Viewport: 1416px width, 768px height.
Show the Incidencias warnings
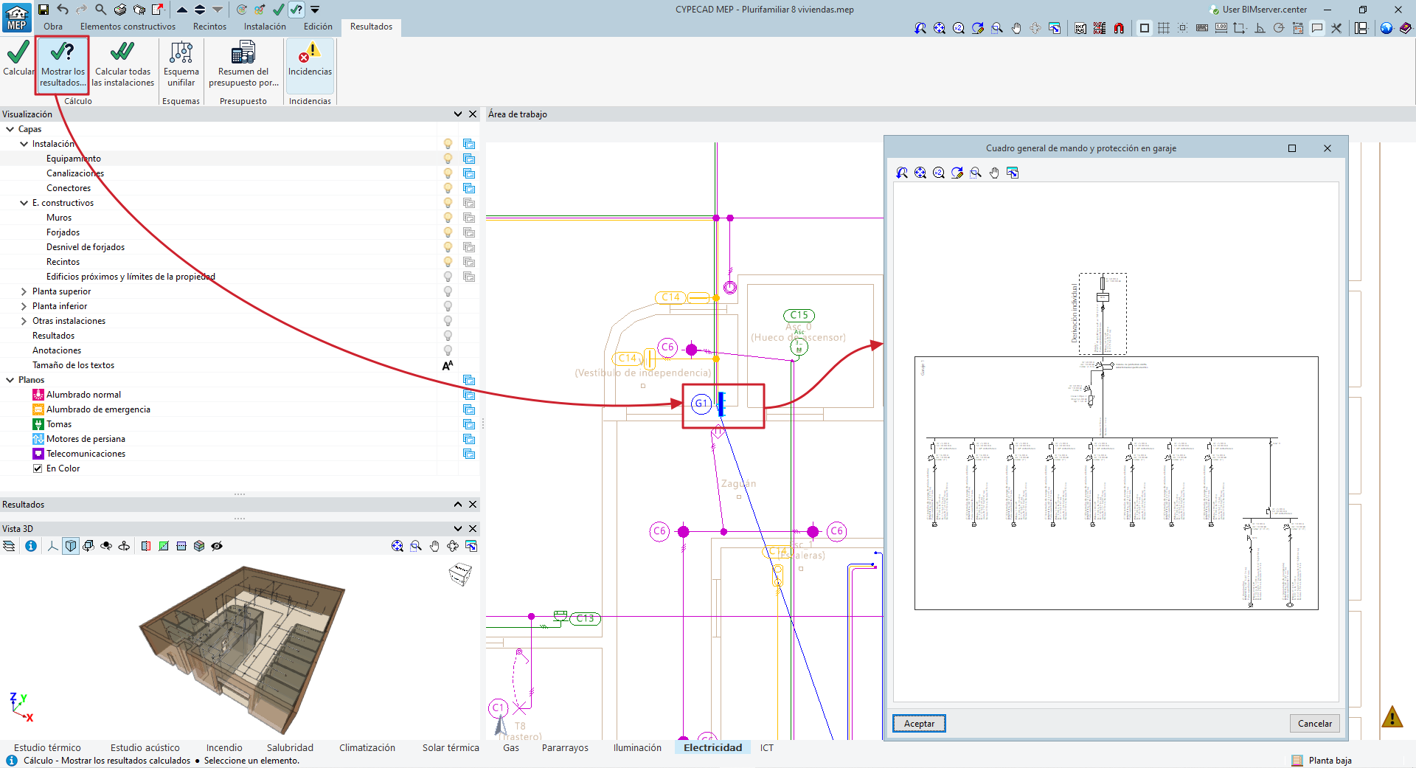coord(310,59)
